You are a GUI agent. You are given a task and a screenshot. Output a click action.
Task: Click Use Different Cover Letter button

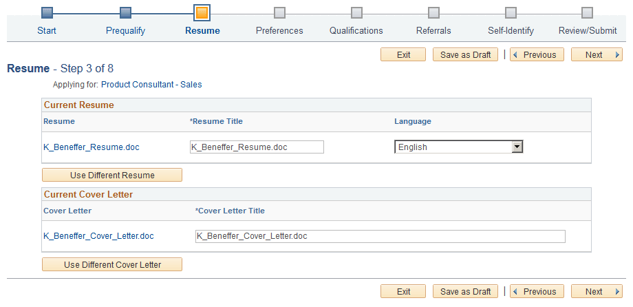coord(112,264)
